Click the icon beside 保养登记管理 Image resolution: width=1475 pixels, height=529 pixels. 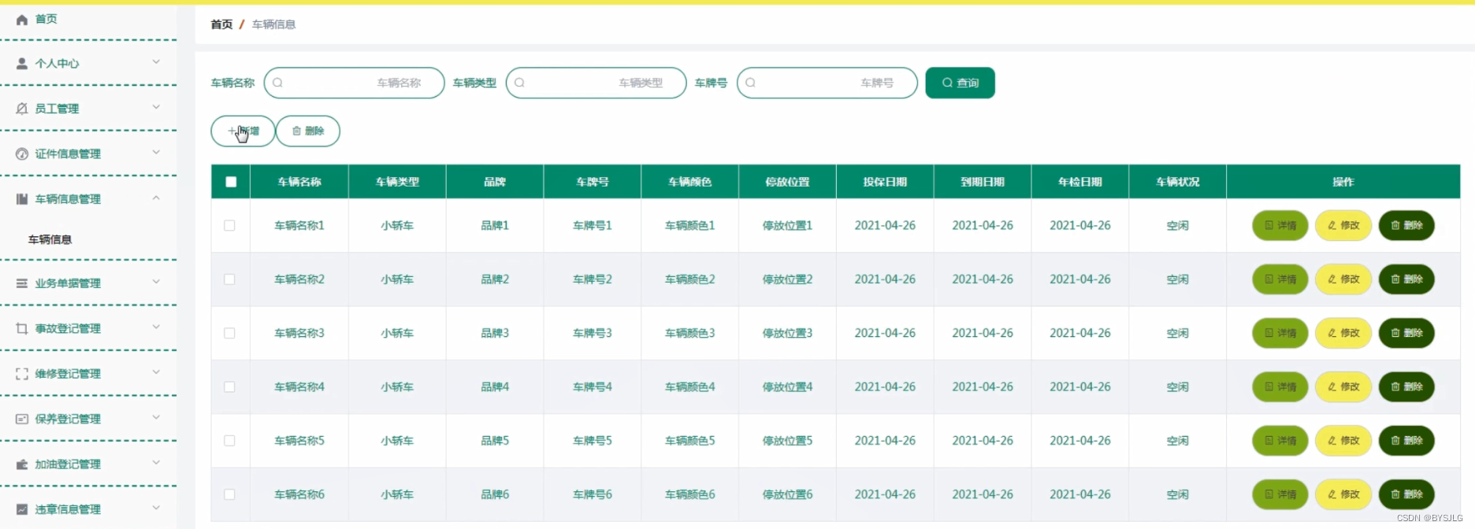click(x=22, y=419)
